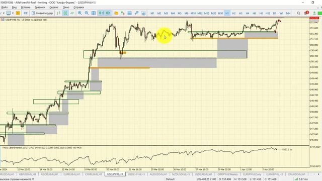Open the Templates icon in toolbar
The width and height of the screenshot is (322, 181).
pos(130,13)
